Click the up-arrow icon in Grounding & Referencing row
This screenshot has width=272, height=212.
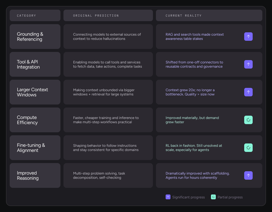point(248,37)
